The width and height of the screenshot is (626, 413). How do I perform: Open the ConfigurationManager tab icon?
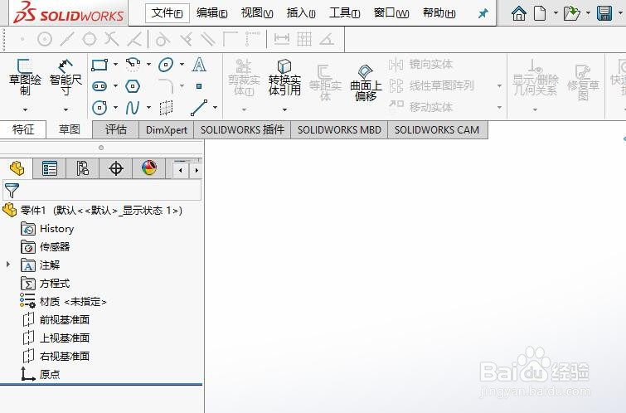click(x=83, y=168)
